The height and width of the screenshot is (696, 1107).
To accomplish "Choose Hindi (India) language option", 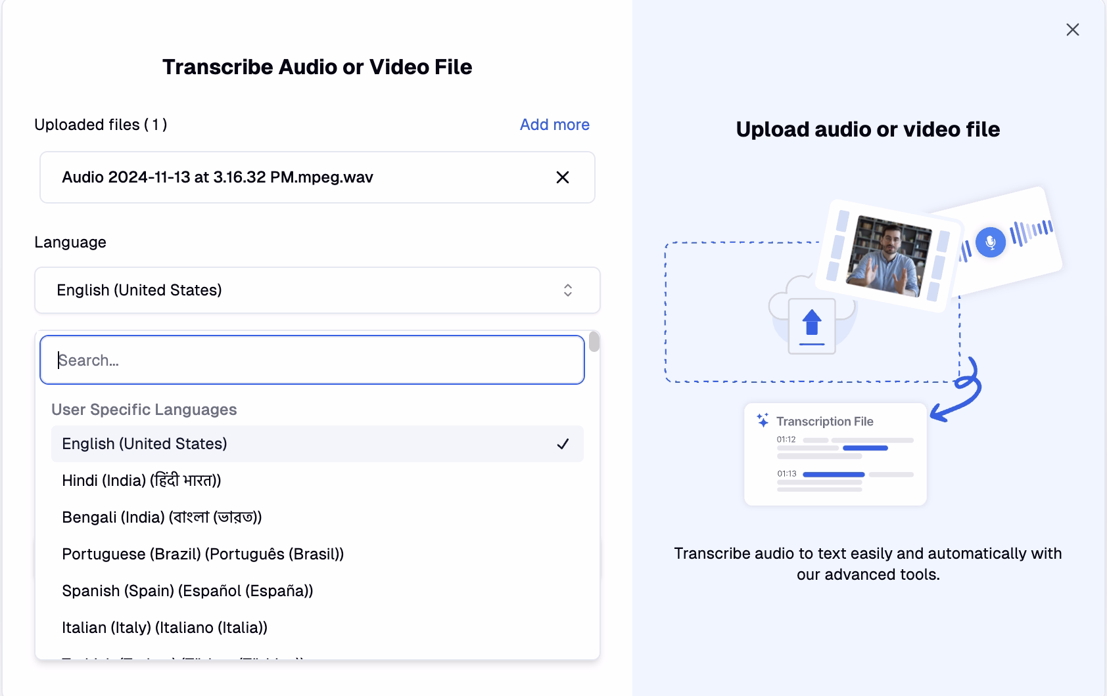I will (x=141, y=481).
